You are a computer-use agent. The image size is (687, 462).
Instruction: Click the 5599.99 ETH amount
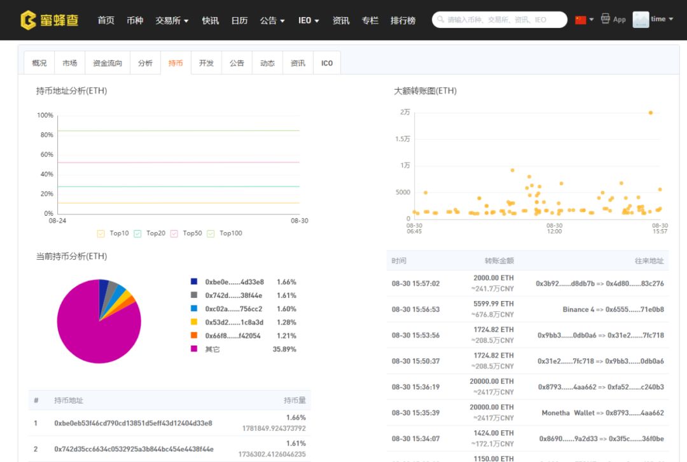[x=494, y=304]
